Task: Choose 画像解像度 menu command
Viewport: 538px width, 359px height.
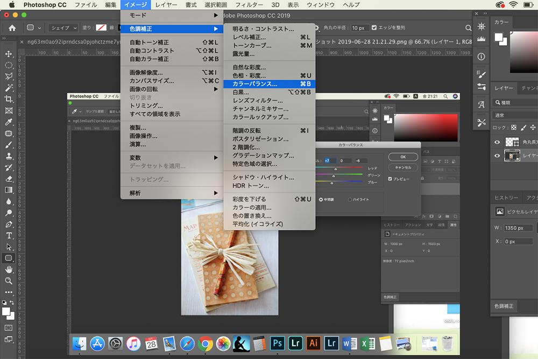Action: click(x=172, y=73)
